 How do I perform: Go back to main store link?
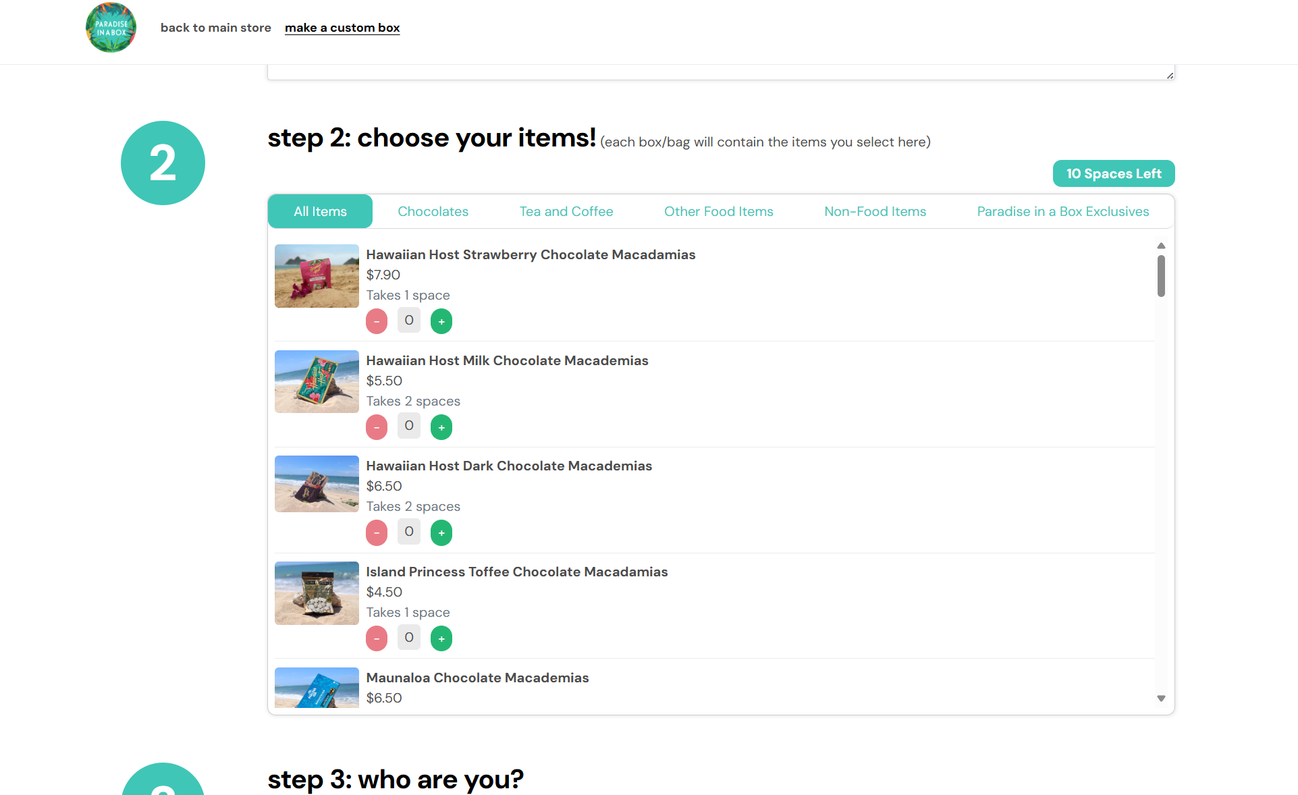215,28
